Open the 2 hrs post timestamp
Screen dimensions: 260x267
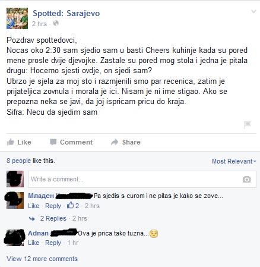click(x=39, y=24)
